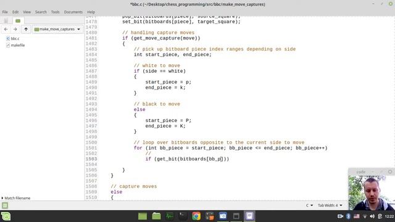Open the Bluetooth tray icon
395x222 pixels.
[x=348, y=216]
